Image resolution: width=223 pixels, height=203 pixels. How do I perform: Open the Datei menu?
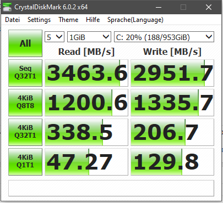pos(13,20)
